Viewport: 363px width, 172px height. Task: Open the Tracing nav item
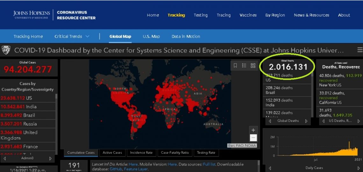224,15
